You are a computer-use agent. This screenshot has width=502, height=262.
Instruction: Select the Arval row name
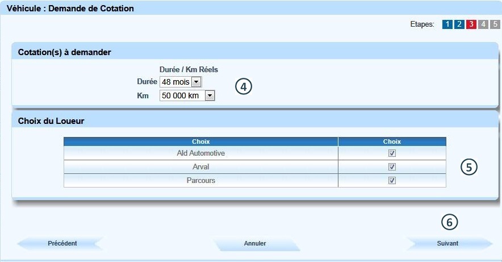pos(200,167)
